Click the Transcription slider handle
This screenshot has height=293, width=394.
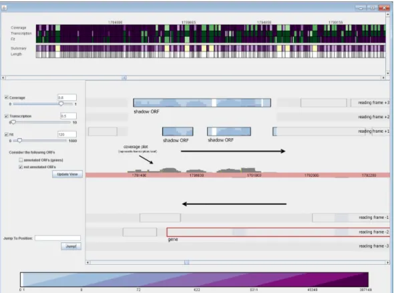tap(13, 122)
